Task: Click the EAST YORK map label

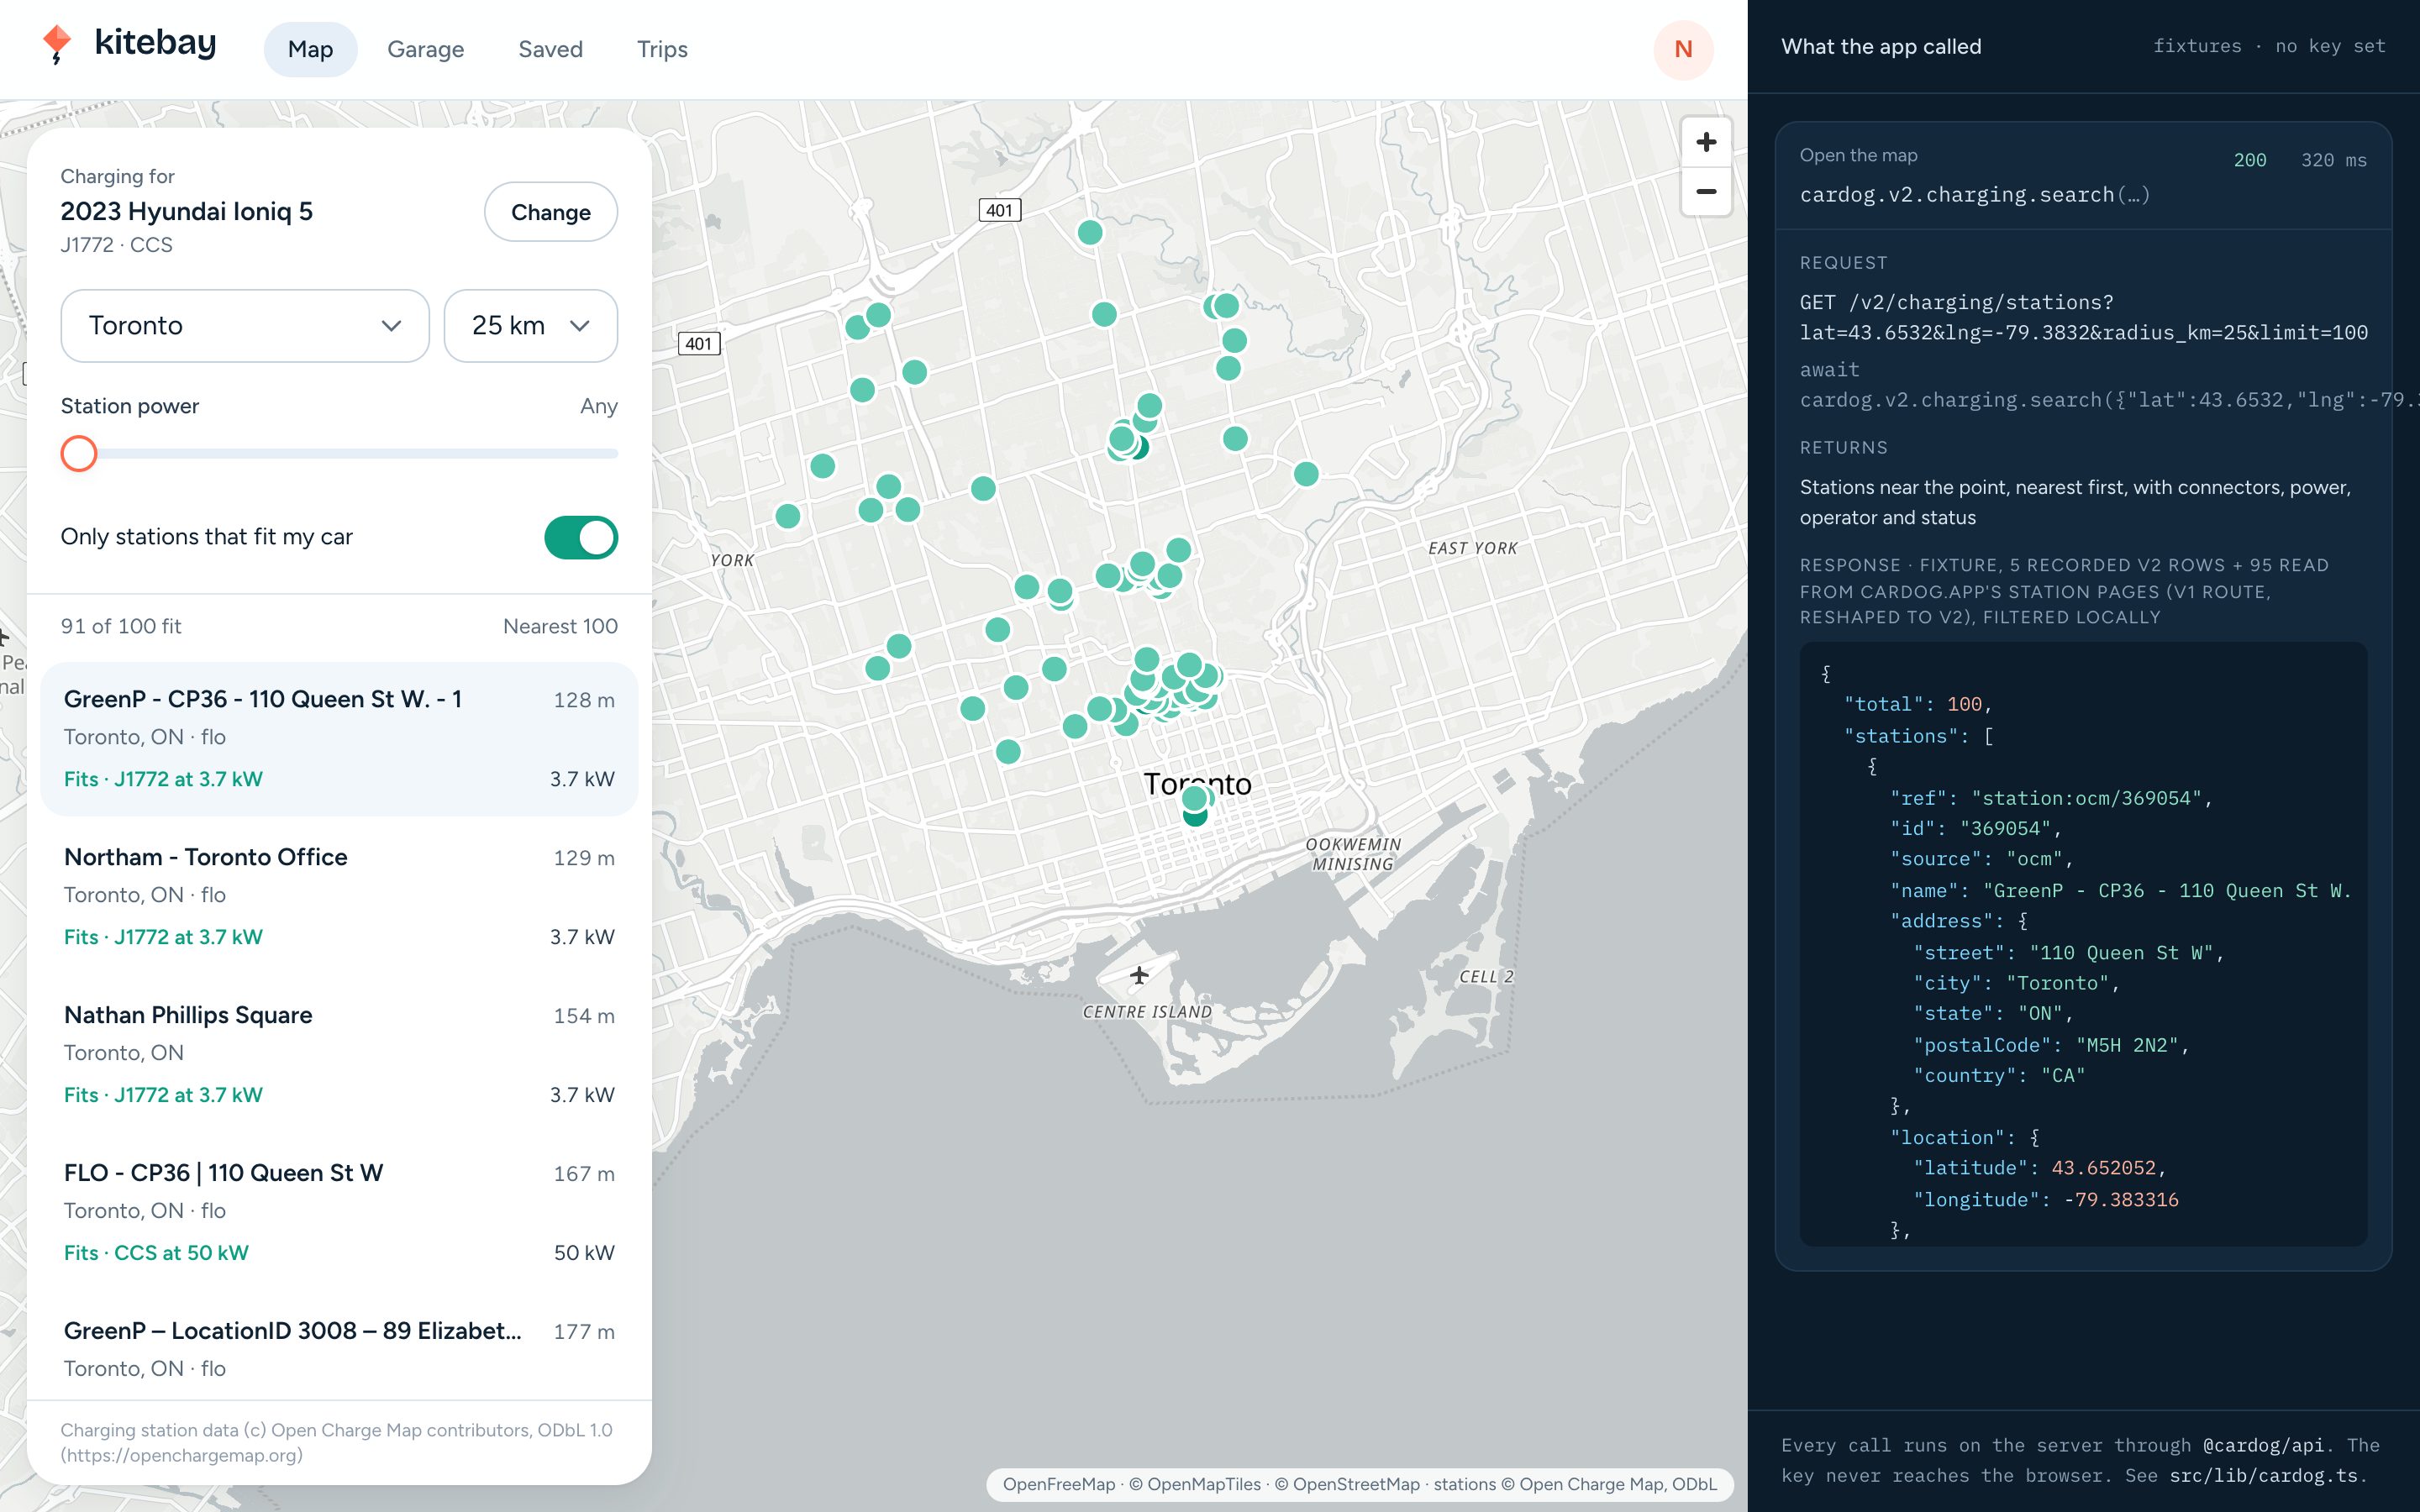Action: point(1472,548)
